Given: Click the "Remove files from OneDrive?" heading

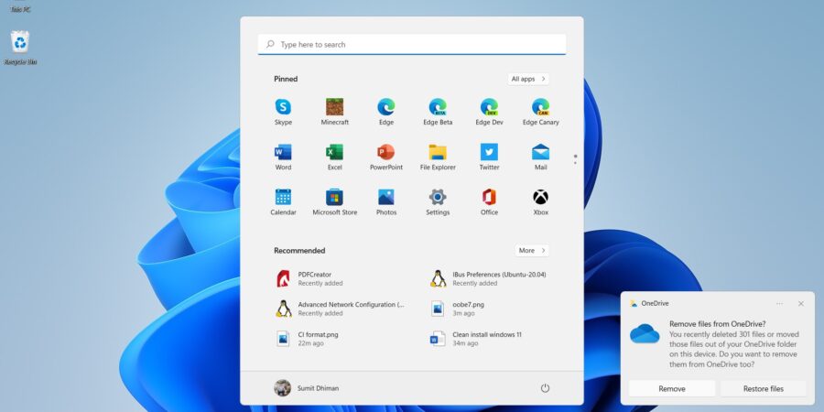Looking at the screenshot, I should pyautogui.click(x=717, y=324).
